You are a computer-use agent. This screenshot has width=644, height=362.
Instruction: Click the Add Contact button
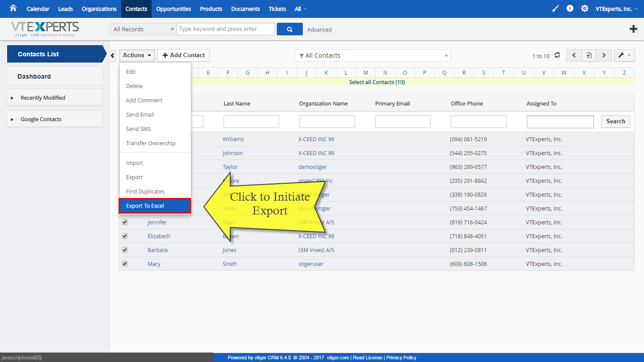[183, 55]
